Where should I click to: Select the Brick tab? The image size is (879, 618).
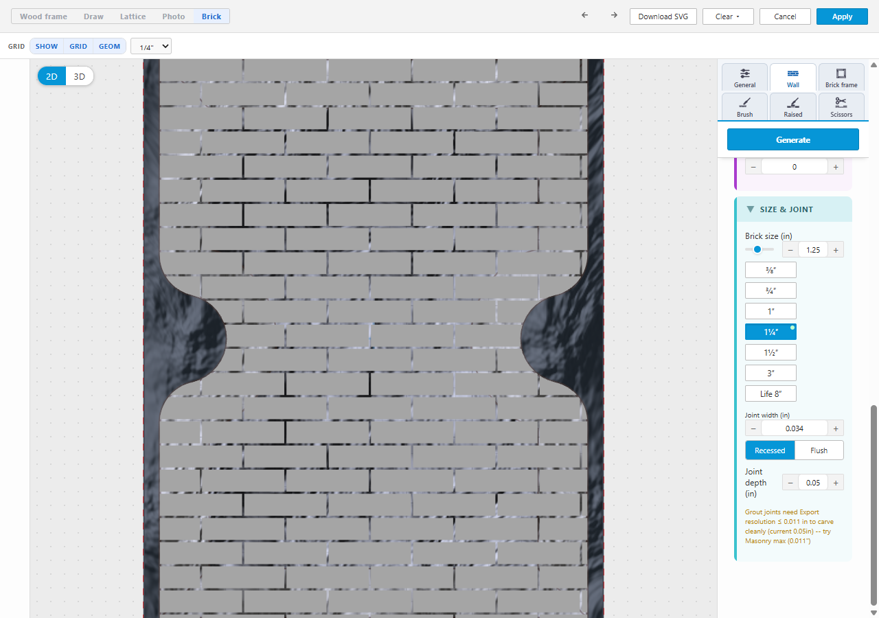click(212, 16)
